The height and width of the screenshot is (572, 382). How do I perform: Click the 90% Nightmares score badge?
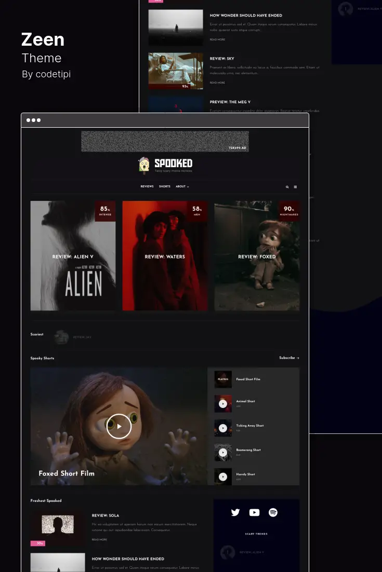[x=289, y=211]
